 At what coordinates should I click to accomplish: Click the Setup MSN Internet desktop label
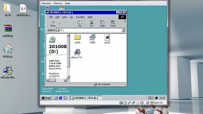click(47, 90)
